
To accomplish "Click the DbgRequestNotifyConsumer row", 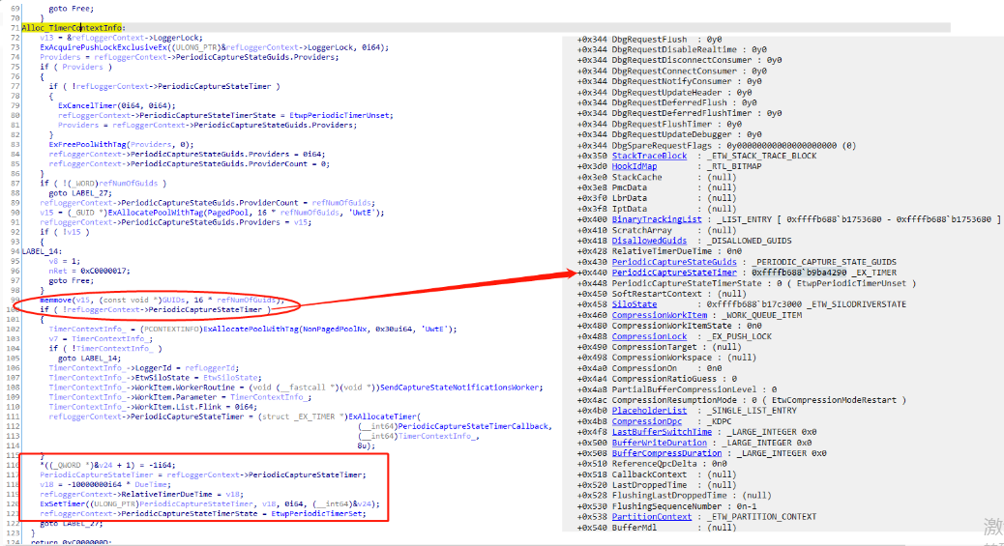I will click(x=669, y=81).
